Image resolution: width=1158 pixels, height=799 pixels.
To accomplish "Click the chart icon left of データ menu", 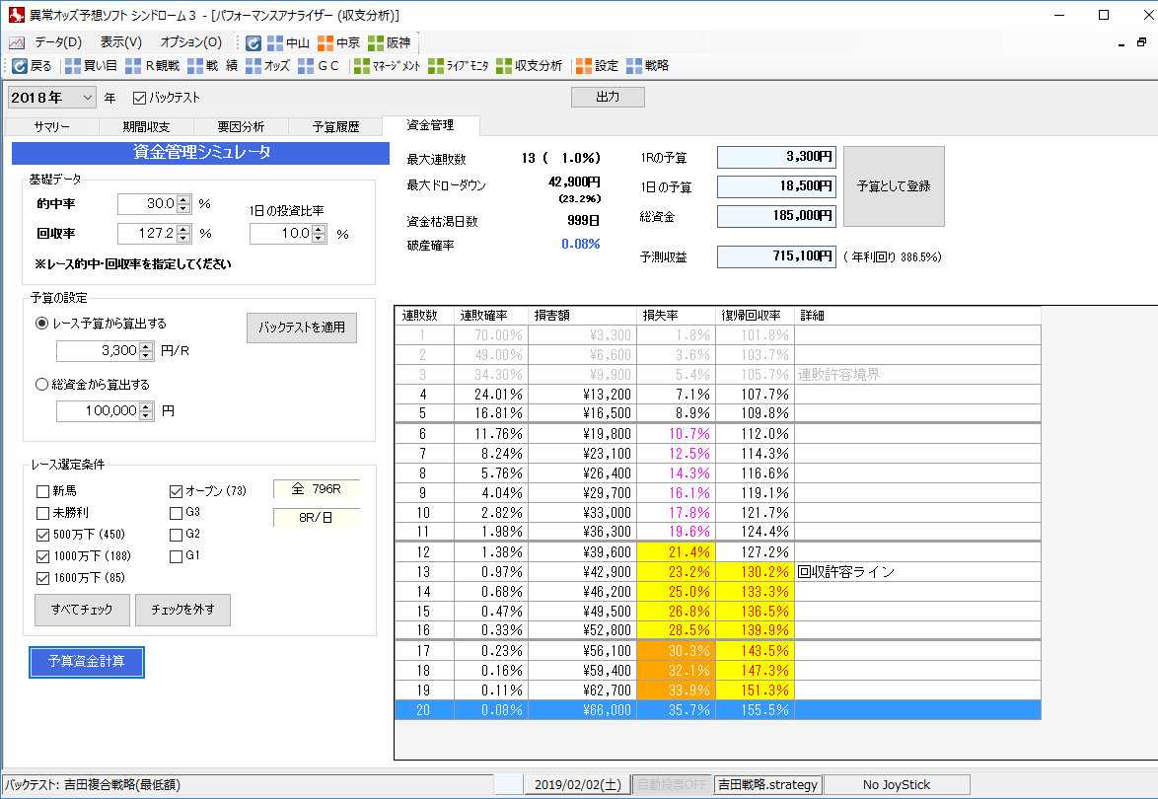I will [16, 42].
